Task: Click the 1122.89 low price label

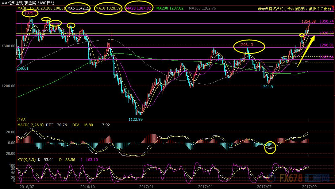Action: pyautogui.click(x=135, y=119)
